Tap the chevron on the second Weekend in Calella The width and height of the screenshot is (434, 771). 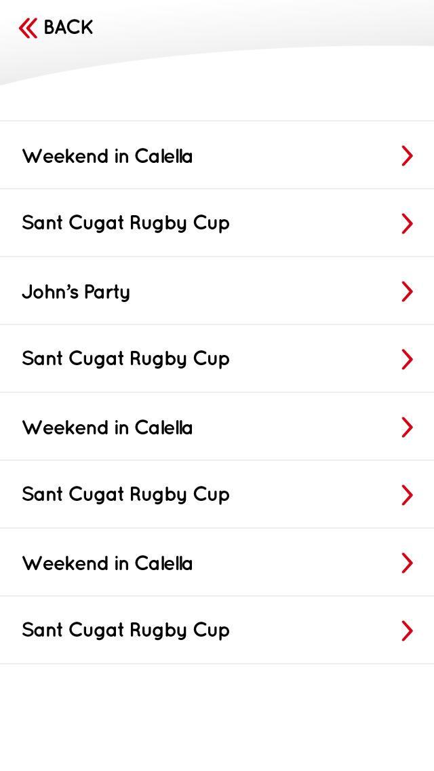[407, 428]
